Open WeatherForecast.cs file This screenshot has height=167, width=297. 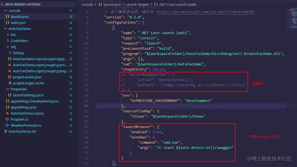click(x=26, y=125)
